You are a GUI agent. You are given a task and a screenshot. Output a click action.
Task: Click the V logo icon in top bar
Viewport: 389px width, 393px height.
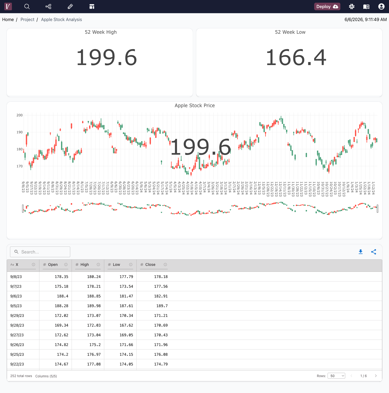[x=8, y=6]
